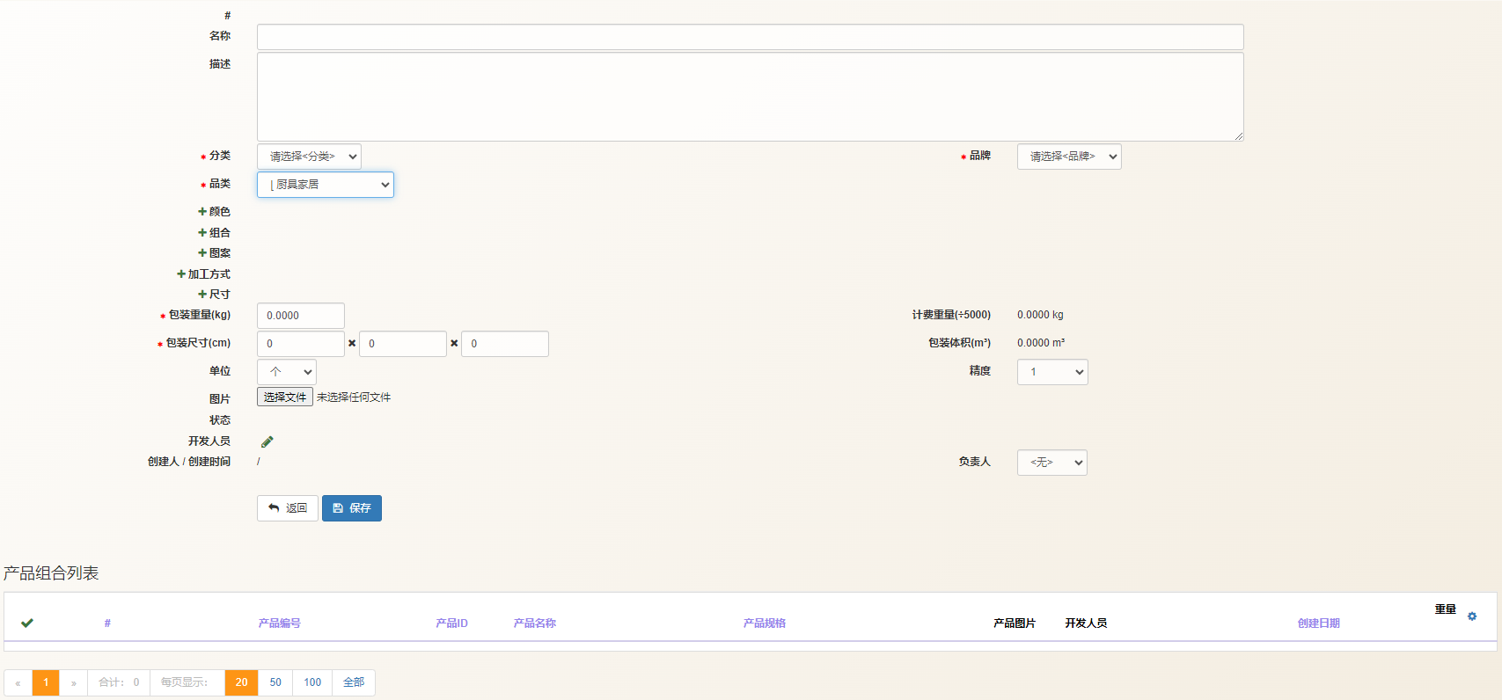Viewport: 1502px width, 700px height.
Task: Focus the 包装重量(kg) input field
Action: pos(301,316)
